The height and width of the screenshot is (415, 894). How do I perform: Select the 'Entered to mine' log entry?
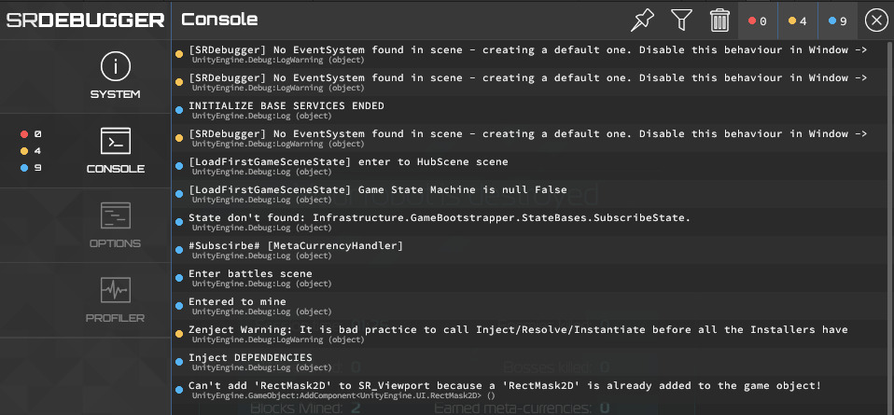tap(533, 306)
